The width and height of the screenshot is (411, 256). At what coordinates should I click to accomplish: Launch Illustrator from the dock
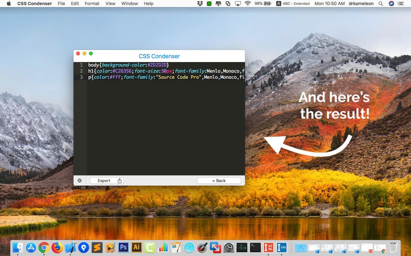136,247
